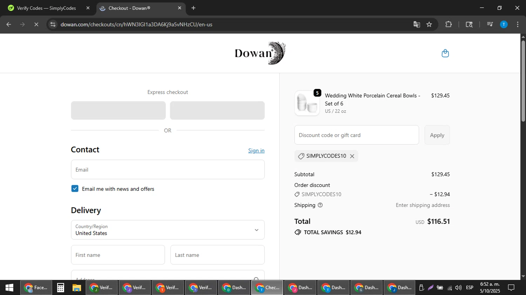The height and width of the screenshot is (295, 526).
Task: Click the First name field
Action: [118, 255]
